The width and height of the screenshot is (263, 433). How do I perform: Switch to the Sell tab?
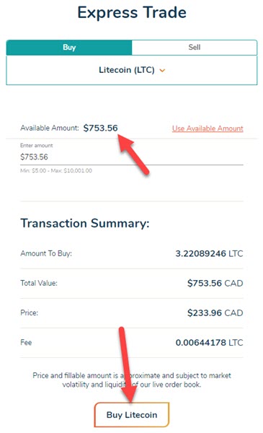[x=195, y=47]
